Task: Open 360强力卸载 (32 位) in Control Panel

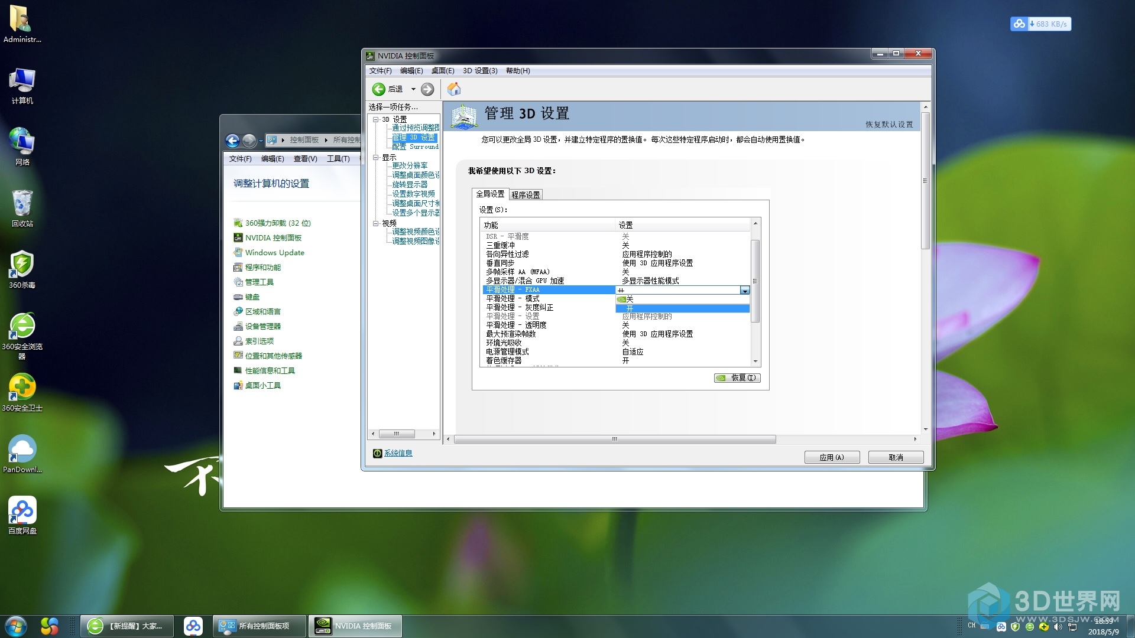Action: pyautogui.click(x=278, y=223)
